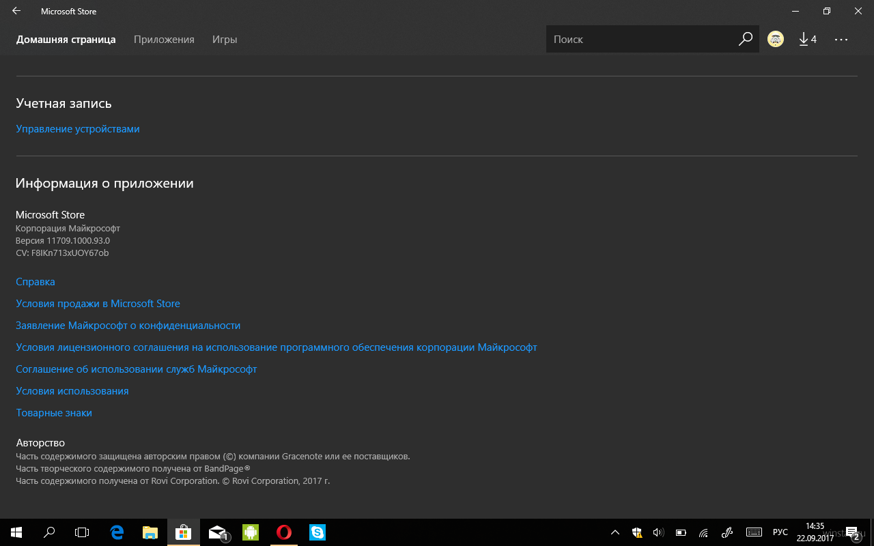Open the Wi-Fi network tray icon
Viewport: 874px width, 546px height.
coord(703,532)
